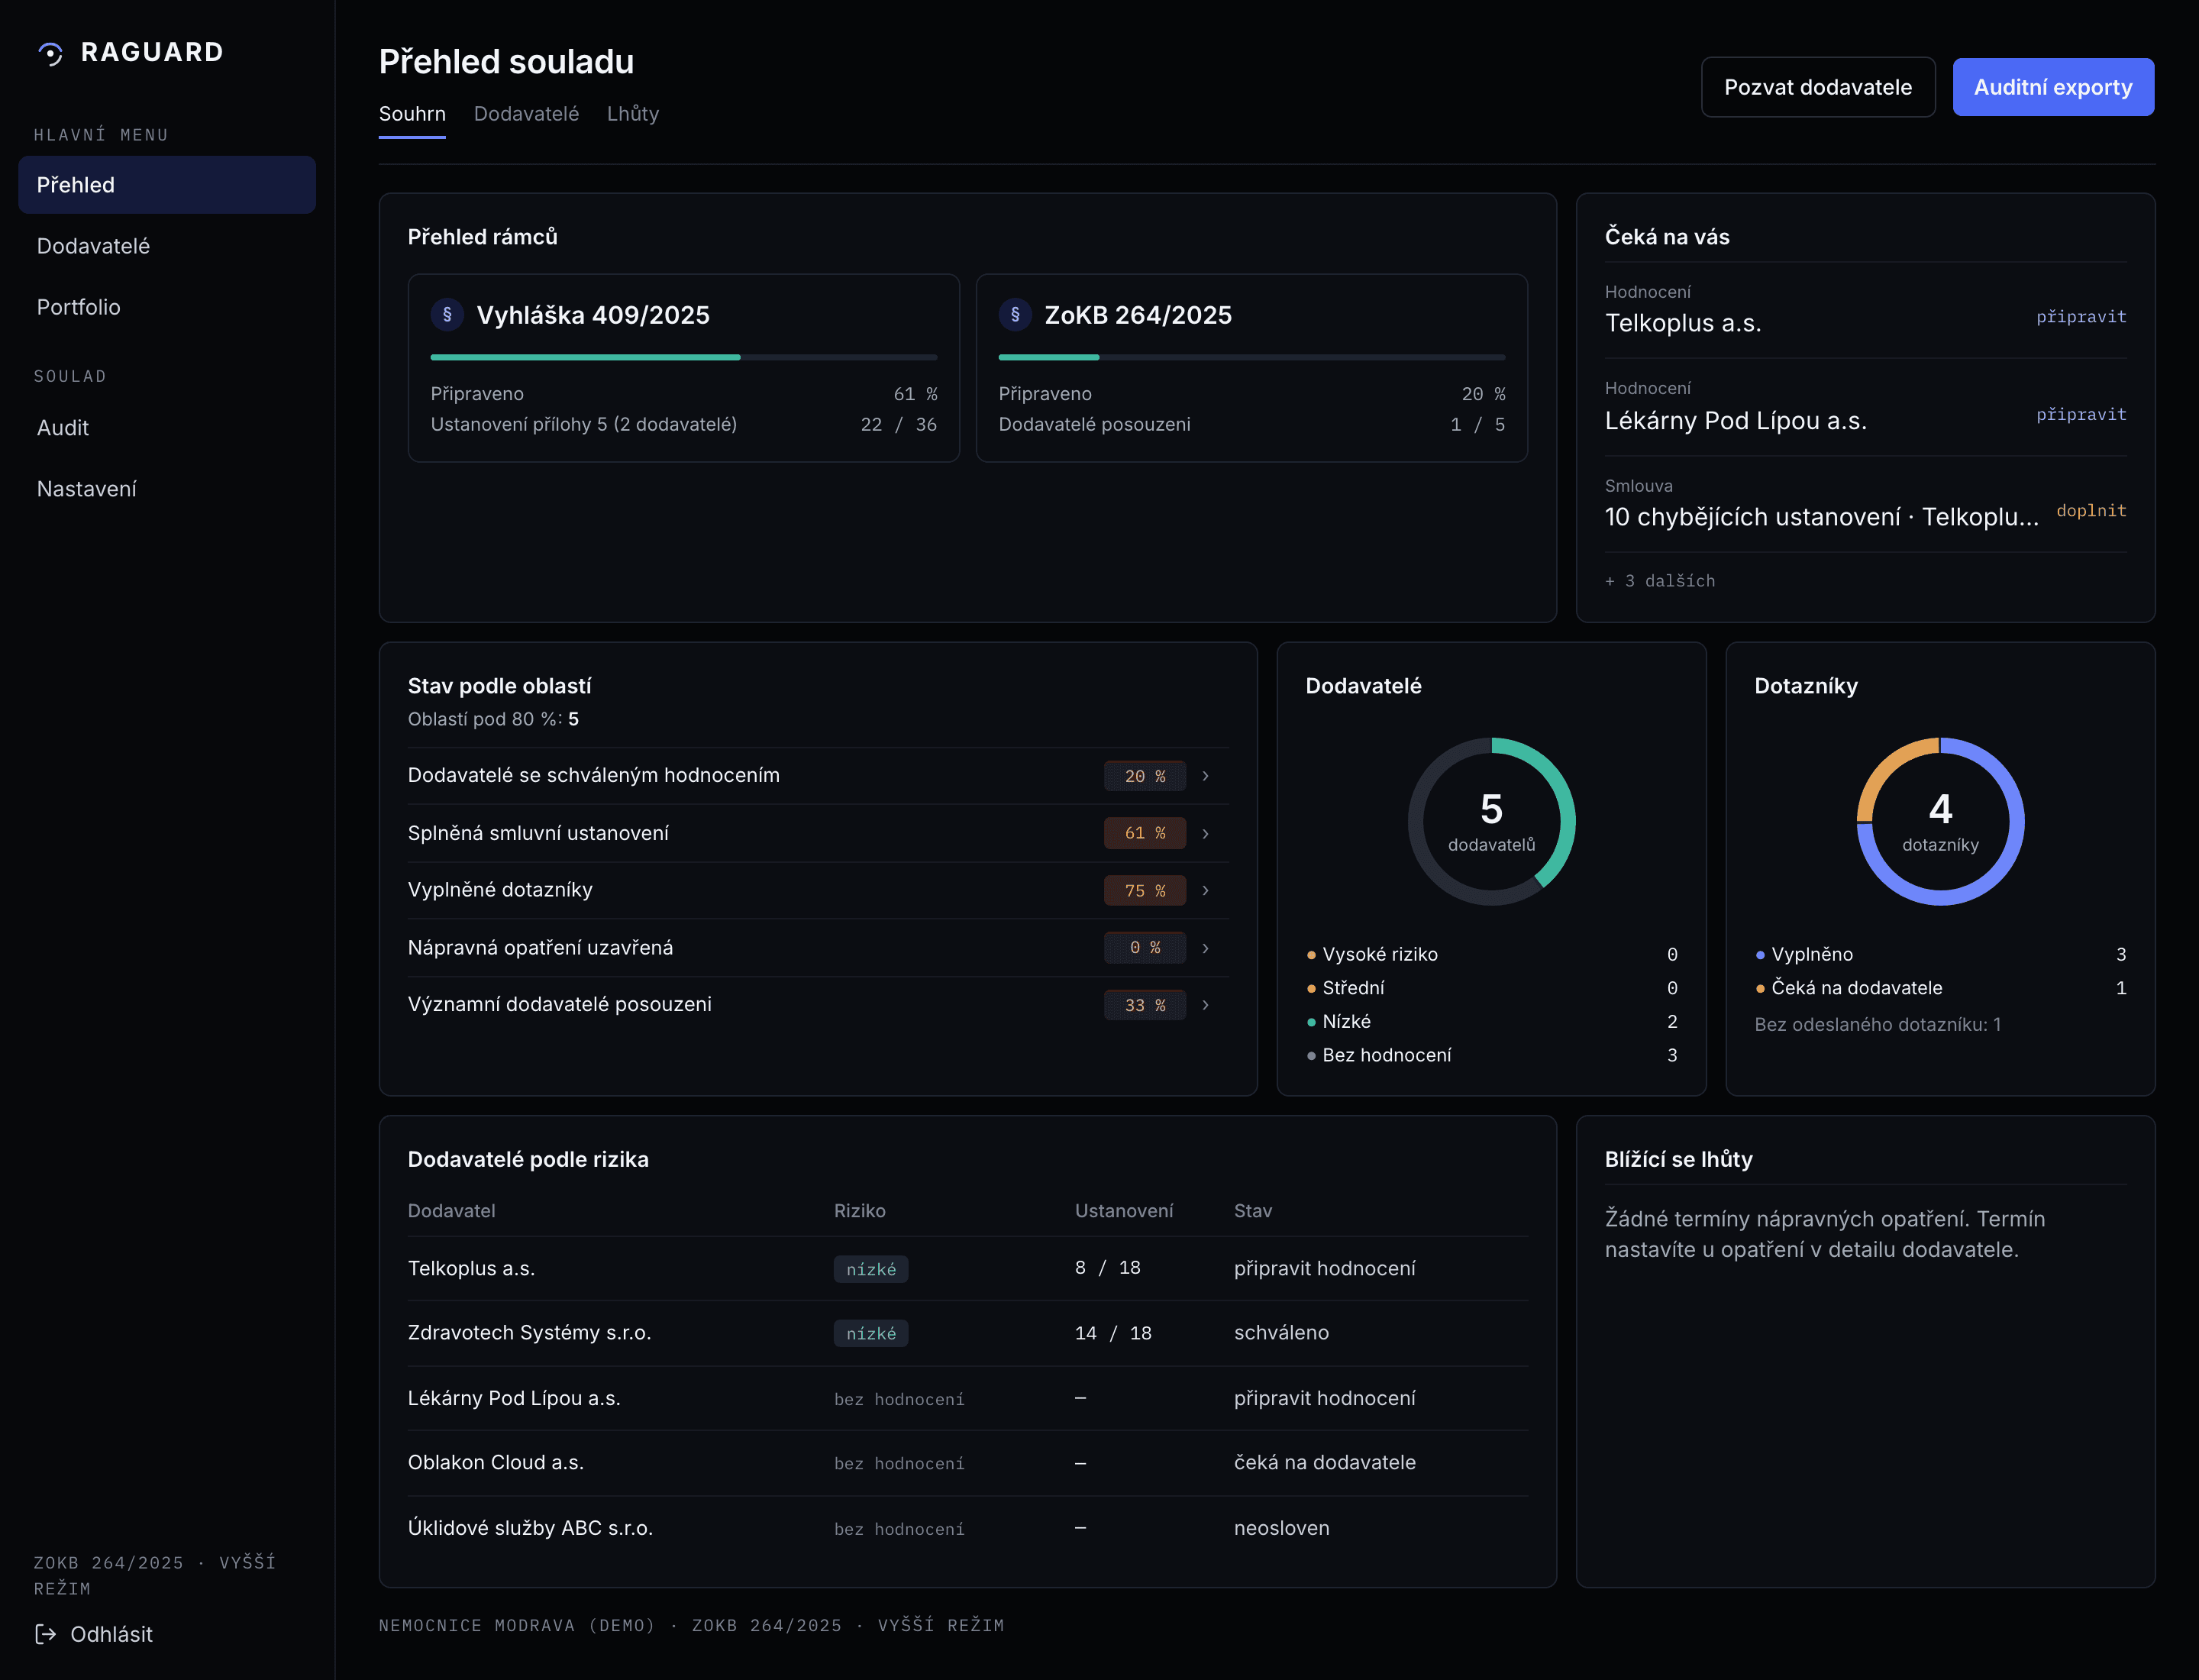Click the 4 dotazníky donut chart

click(x=1940, y=821)
